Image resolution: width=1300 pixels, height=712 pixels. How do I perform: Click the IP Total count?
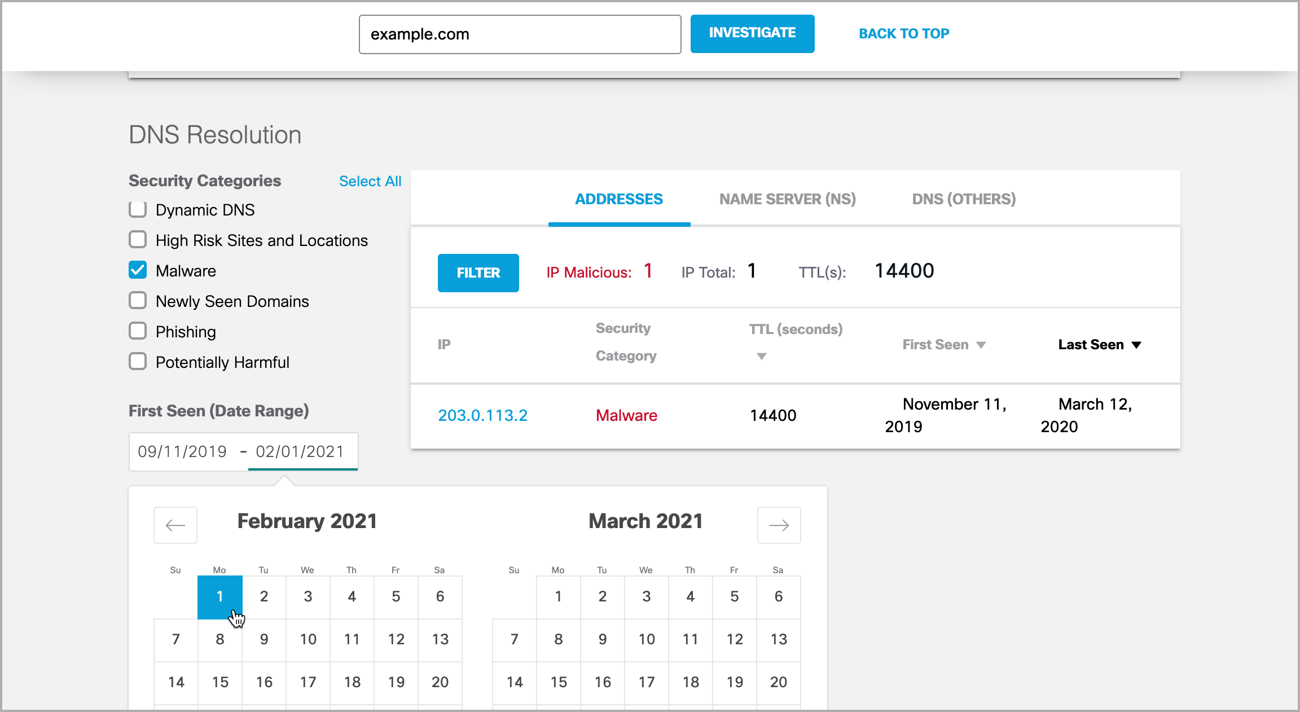752,271
